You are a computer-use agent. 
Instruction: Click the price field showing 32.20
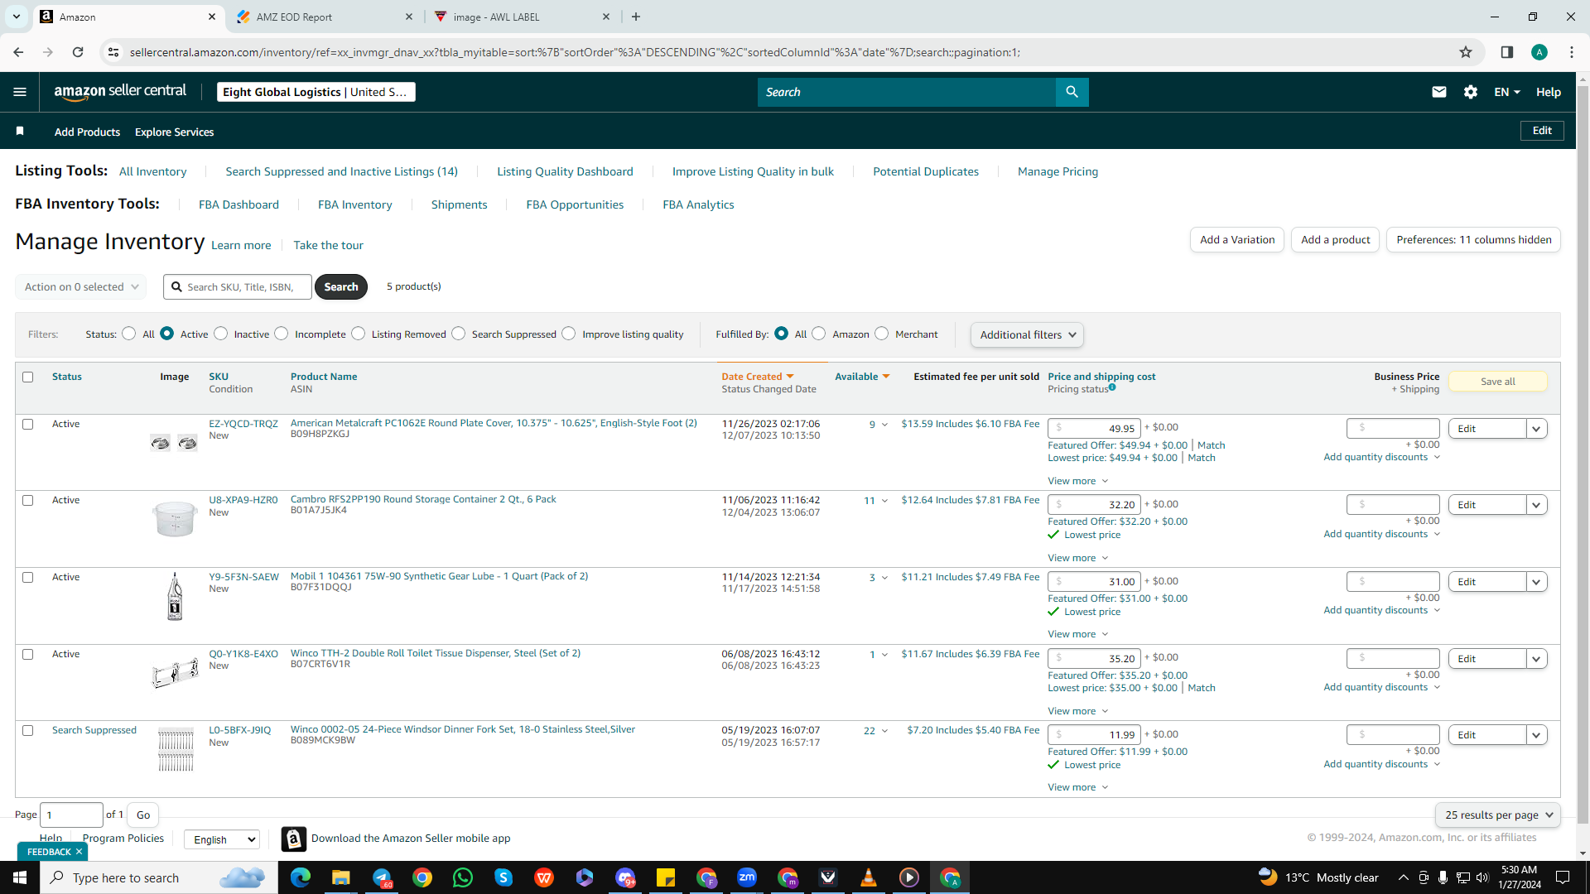pos(1094,504)
